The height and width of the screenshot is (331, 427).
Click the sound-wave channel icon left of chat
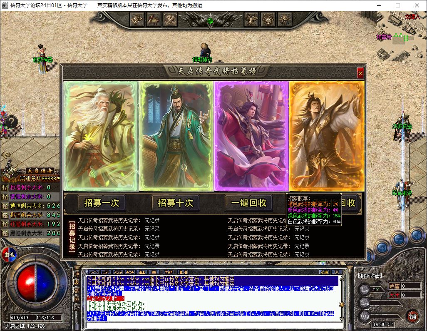[x=77, y=274]
